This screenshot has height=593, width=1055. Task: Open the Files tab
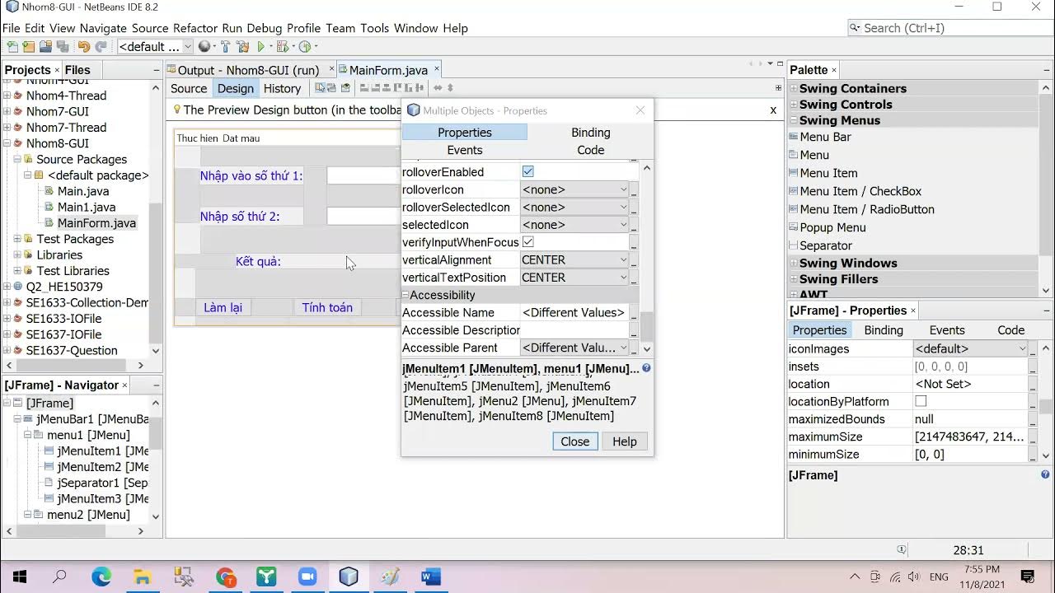[x=77, y=70]
